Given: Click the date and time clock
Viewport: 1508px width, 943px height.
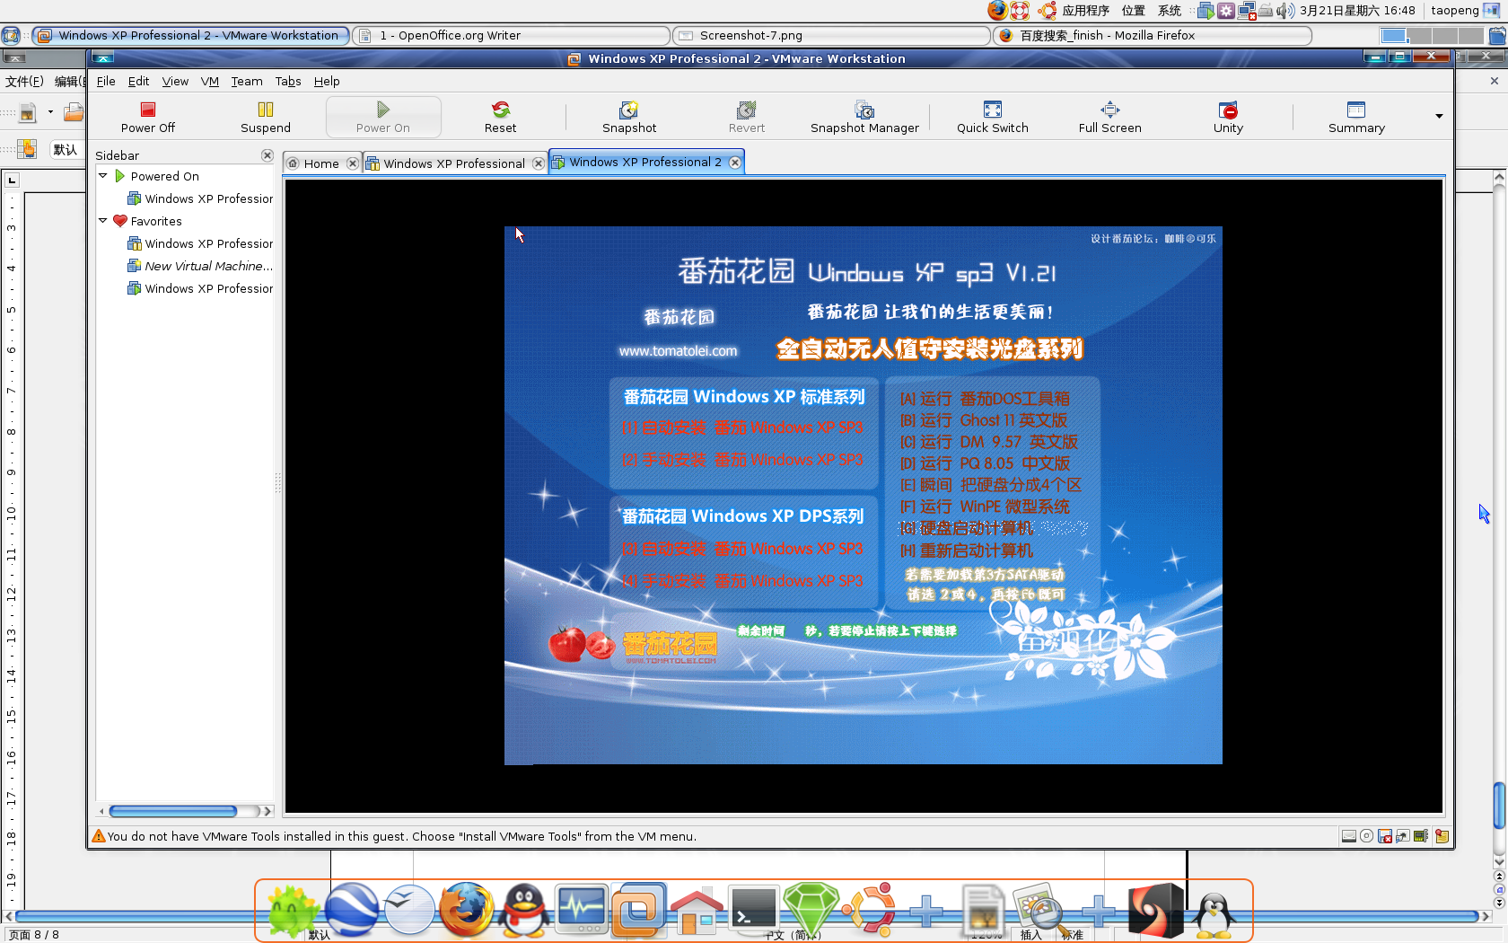Looking at the screenshot, I should click(x=1357, y=11).
